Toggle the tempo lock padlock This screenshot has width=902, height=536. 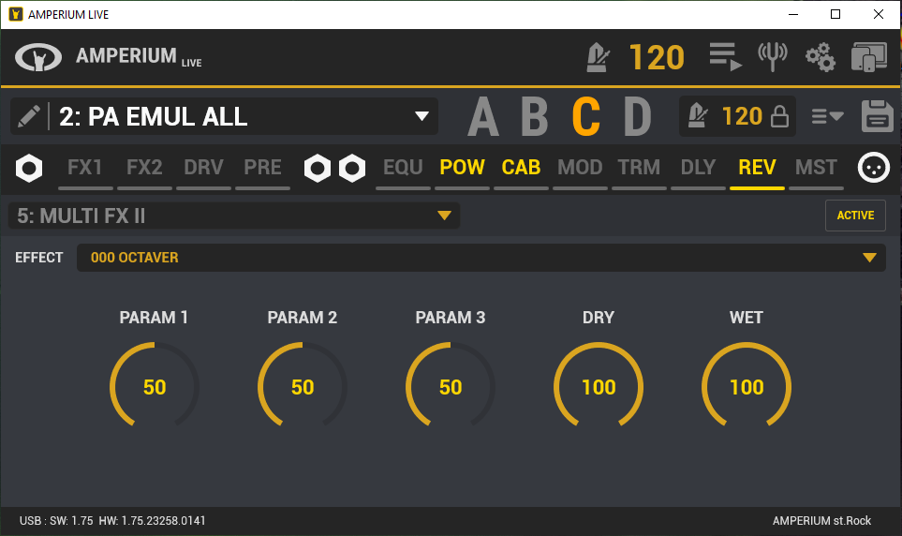coord(779,115)
